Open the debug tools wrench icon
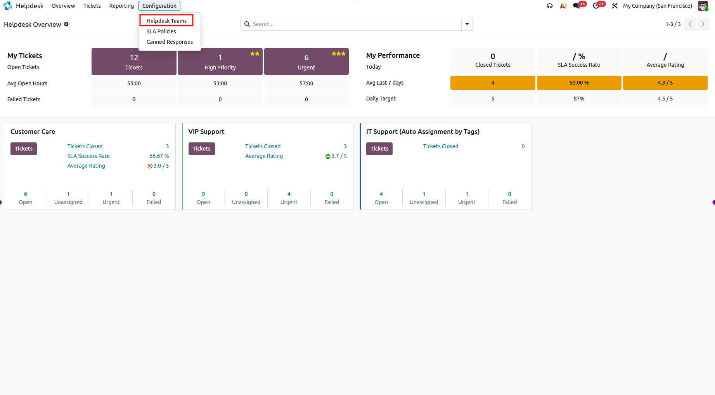The height and width of the screenshot is (395, 715). [615, 6]
